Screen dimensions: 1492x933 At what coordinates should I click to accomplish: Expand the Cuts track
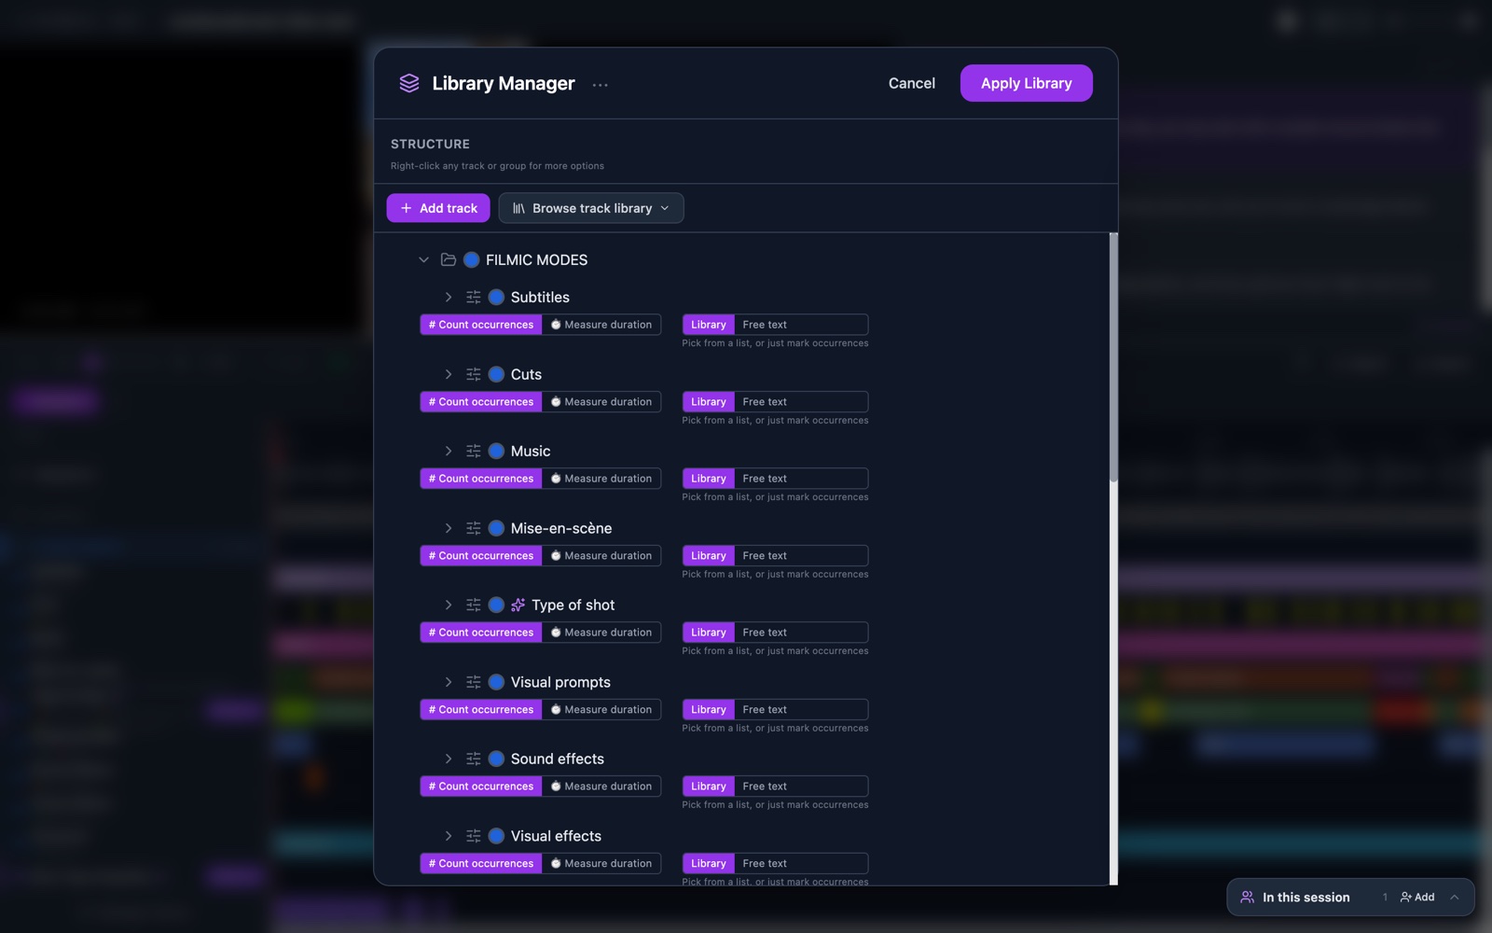coord(449,374)
